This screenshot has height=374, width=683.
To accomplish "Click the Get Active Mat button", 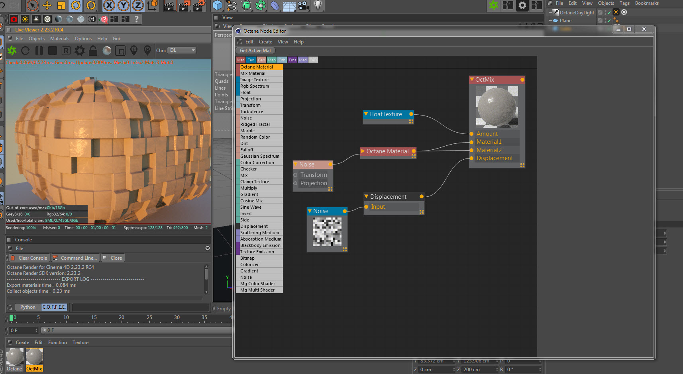I will pos(255,51).
